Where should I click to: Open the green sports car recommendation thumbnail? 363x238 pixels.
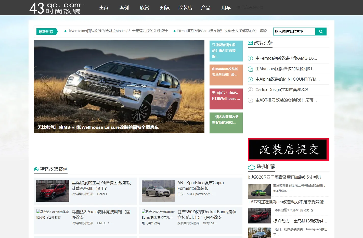259,191
